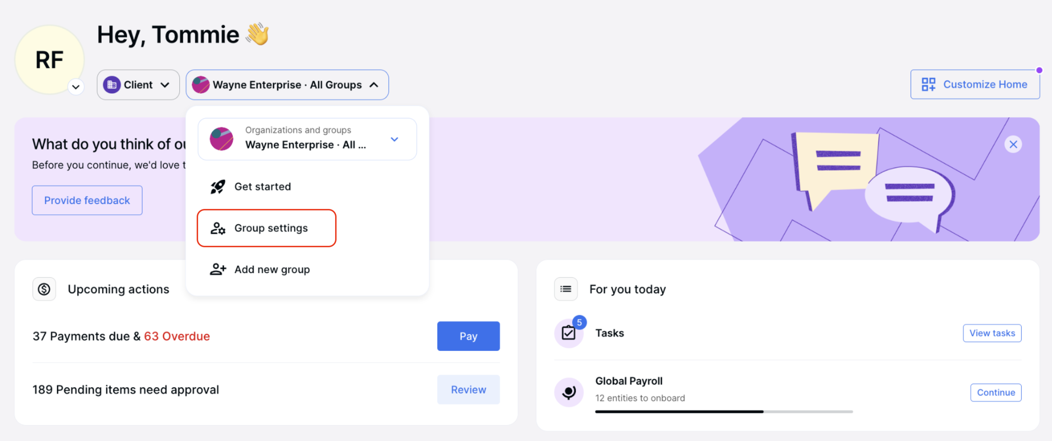Click the Add new group person-plus icon

[218, 269]
